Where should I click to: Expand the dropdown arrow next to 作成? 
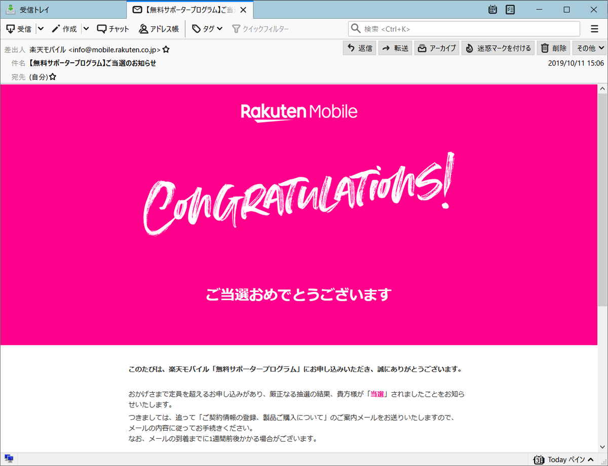(x=86, y=29)
